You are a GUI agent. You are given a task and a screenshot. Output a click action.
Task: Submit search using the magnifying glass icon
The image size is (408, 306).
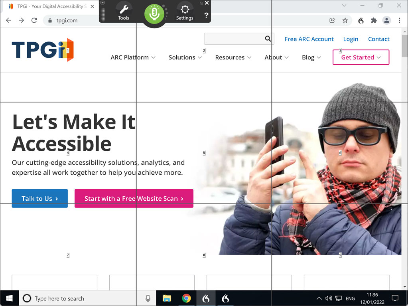268,39
